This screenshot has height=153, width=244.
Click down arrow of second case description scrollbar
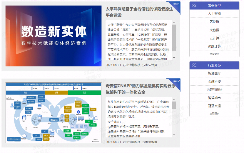pyautogui.click(x=174, y=135)
